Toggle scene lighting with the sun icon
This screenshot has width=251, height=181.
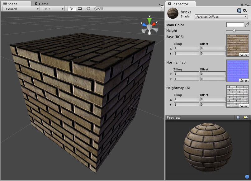coord(71,9)
